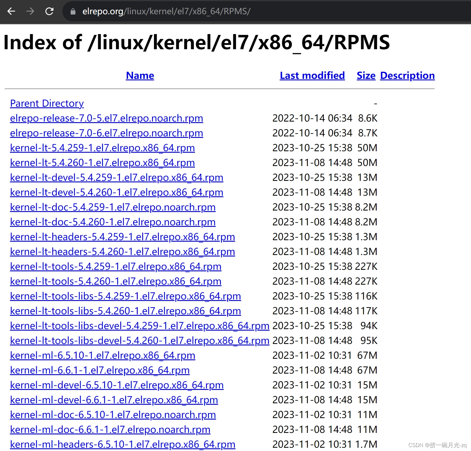The image size is (471, 451).
Task: Sort listing by Description header
Action: tap(407, 76)
